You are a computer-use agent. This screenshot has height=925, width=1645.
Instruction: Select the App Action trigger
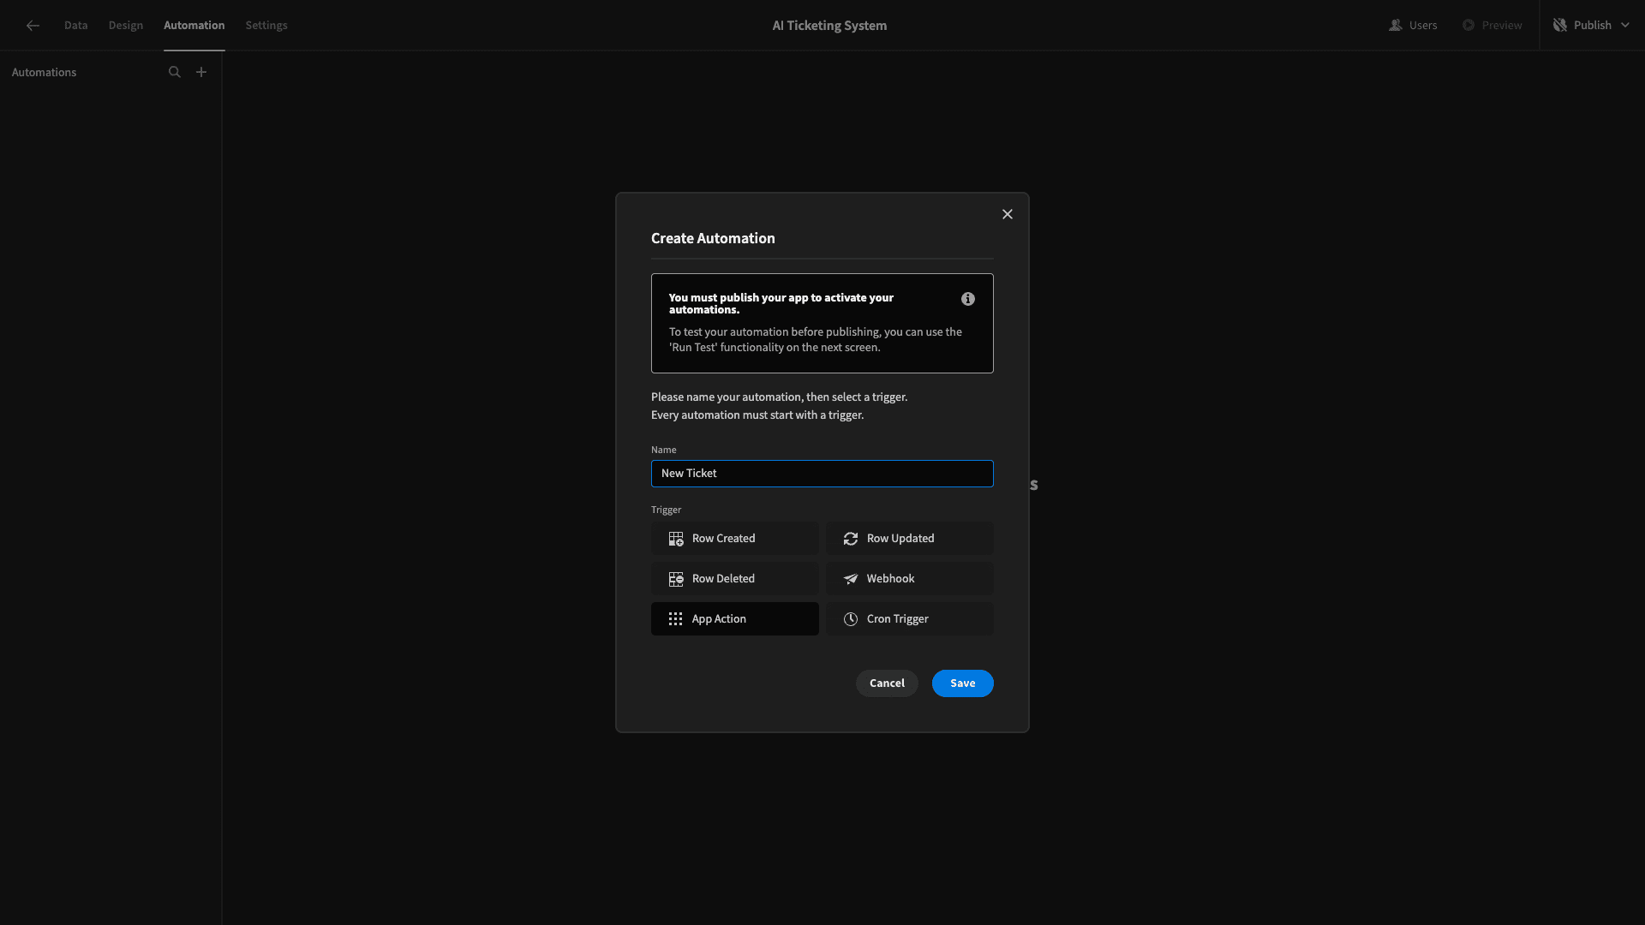(x=735, y=619)
